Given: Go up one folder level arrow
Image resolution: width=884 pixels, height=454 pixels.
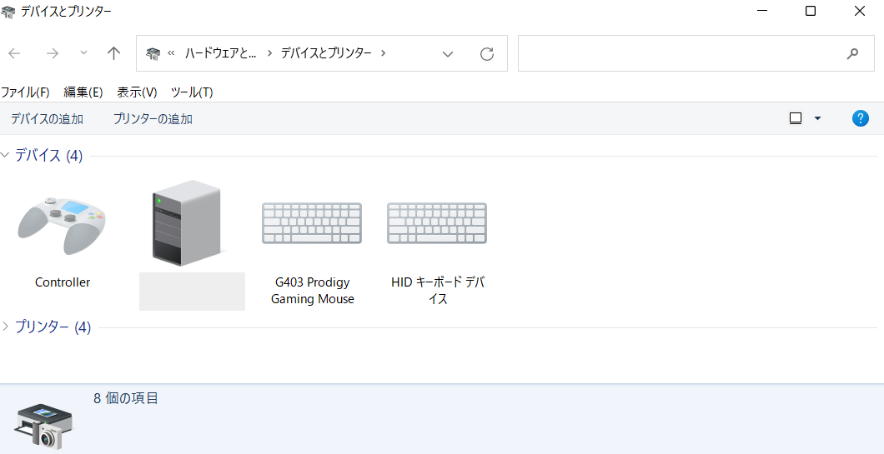Looking at the screenshot, I should (x=114, y=53).
